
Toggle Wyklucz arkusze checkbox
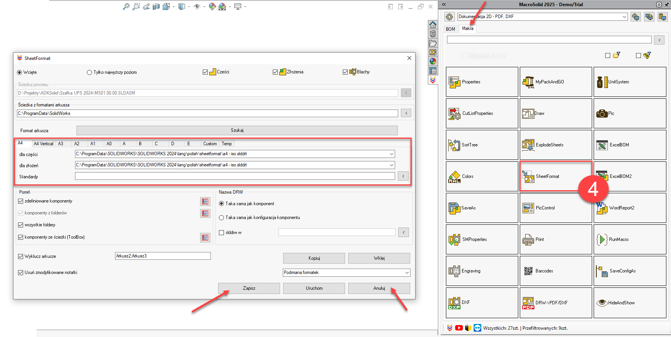[x=21, y=256]
